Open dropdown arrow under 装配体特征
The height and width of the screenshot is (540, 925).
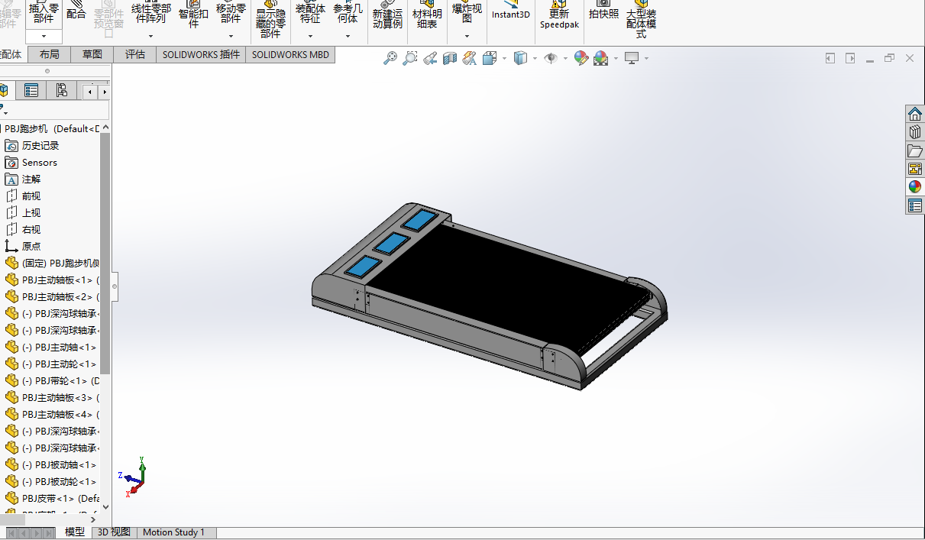[x=310, y=36]
